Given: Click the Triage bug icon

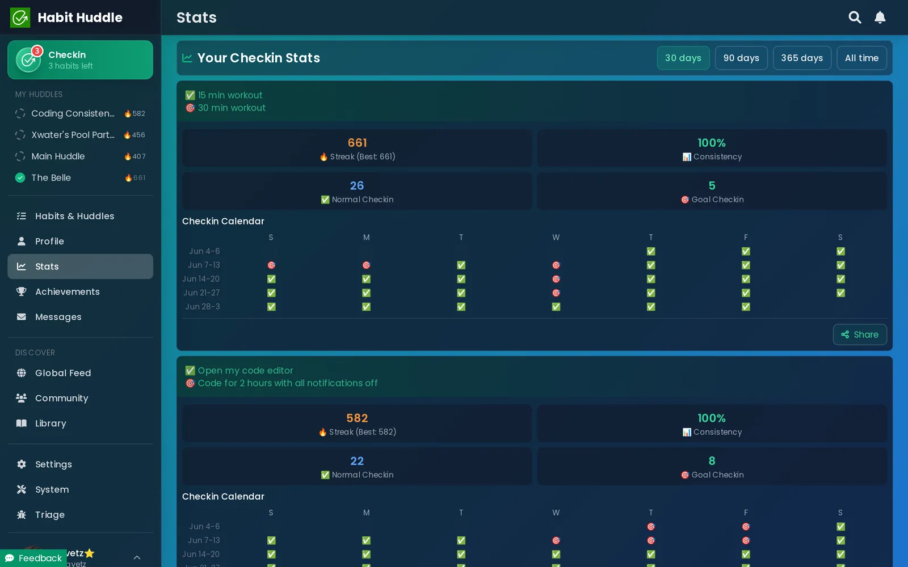Looking at the screenshot, I should (22, 515).
